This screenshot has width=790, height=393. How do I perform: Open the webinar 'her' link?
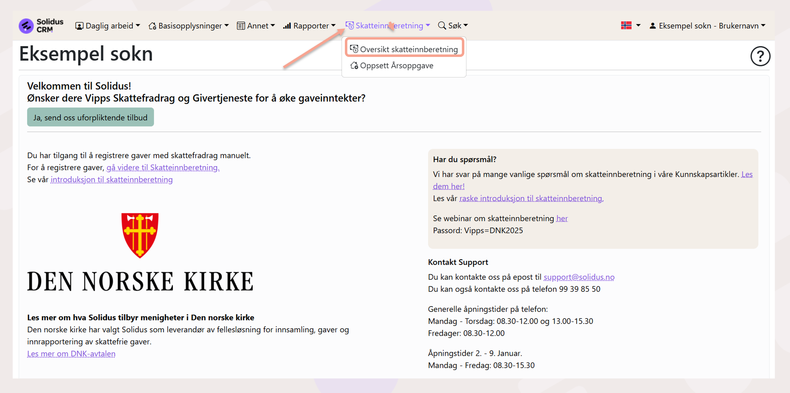tap(562, 218)
